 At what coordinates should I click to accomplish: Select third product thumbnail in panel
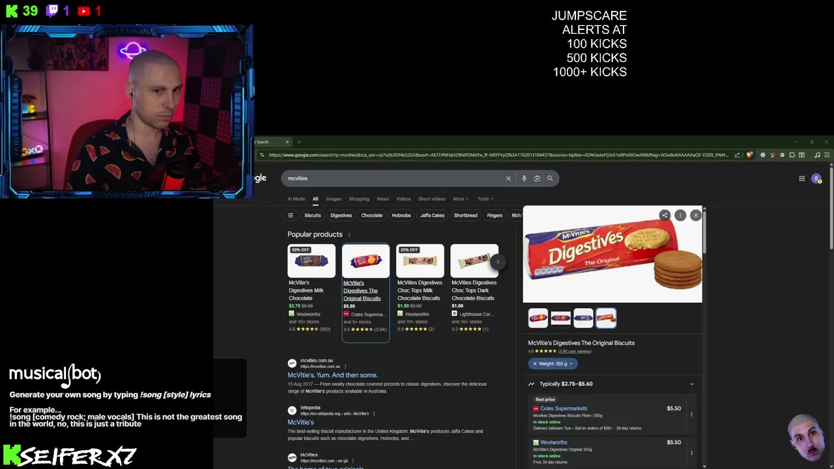pyautogui.click(x=583, y=318)
